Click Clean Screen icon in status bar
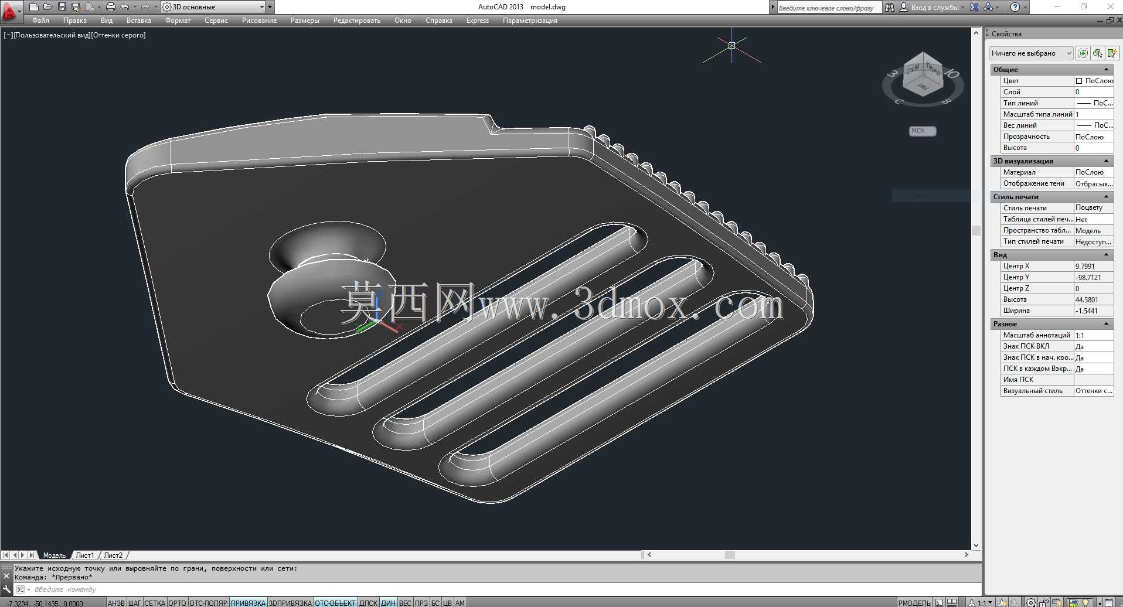 pyautogui.click(x=1109, y=602)
